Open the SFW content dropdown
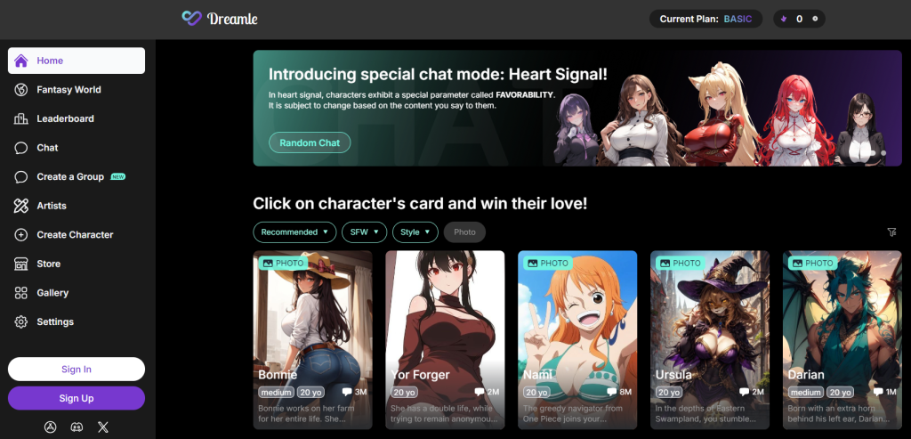The height and width of the screenshot is (439, 911). 364,232
